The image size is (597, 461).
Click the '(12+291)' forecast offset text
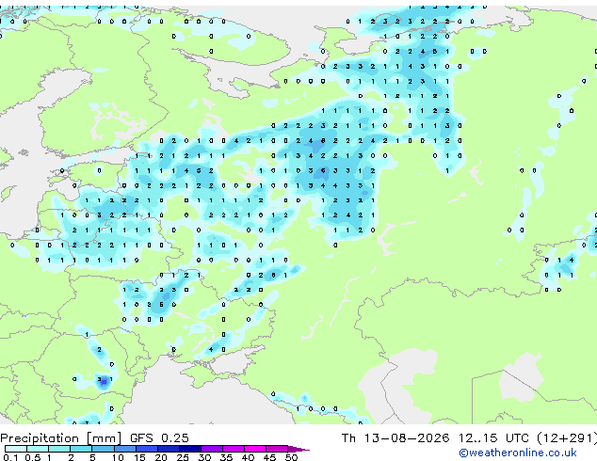click(567, 438)
